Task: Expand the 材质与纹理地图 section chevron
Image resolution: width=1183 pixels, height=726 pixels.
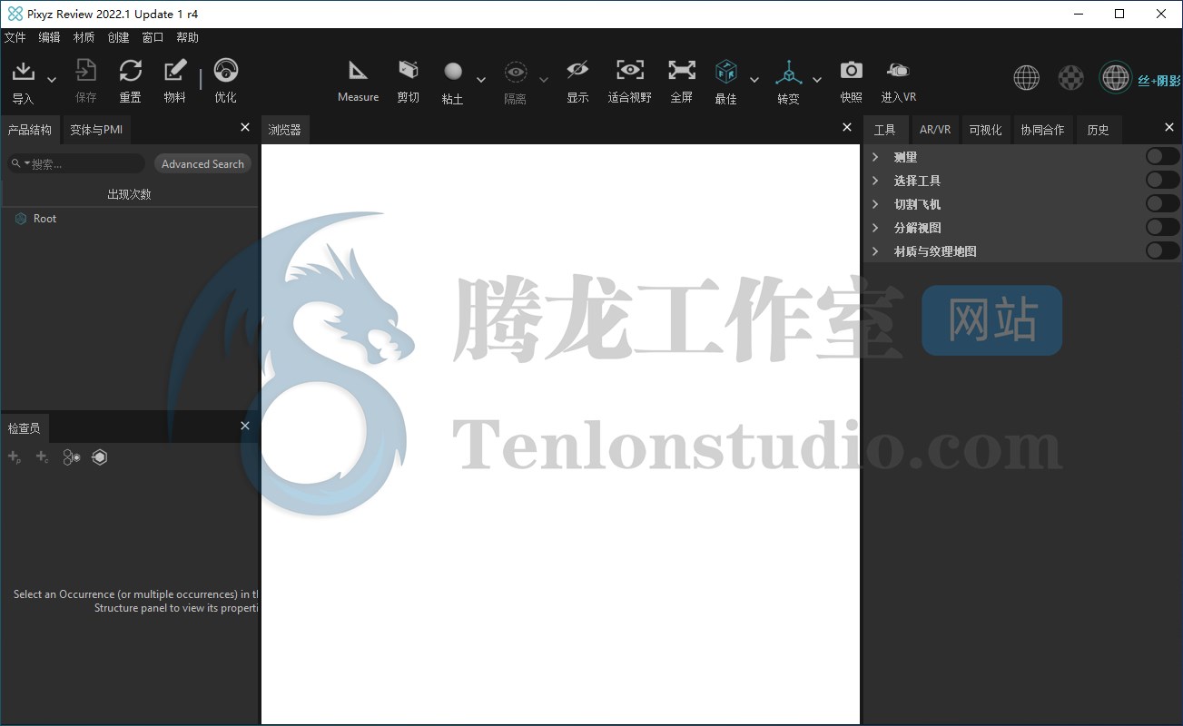Action: [x=875, y=251]
